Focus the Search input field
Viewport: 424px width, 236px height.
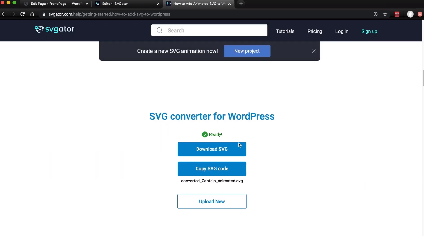pos(209,30)
